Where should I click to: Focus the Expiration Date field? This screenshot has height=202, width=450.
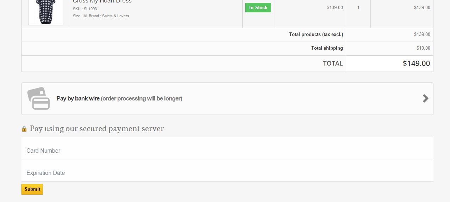coord(227,173)
